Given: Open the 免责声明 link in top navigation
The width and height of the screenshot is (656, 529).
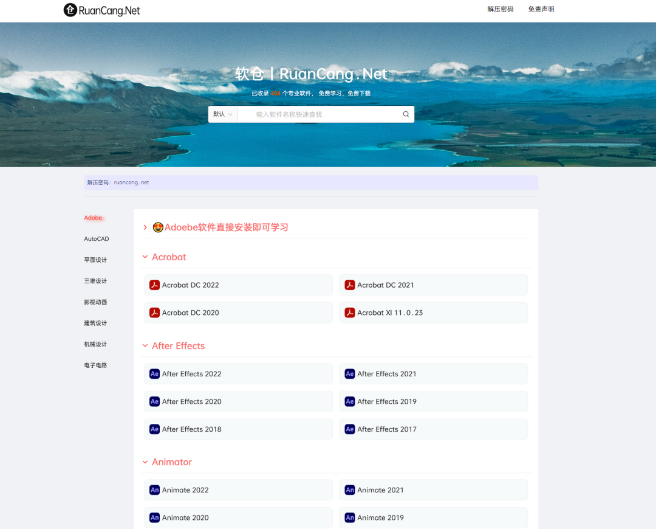Looking at the screenshot, I should pos(541,9).
